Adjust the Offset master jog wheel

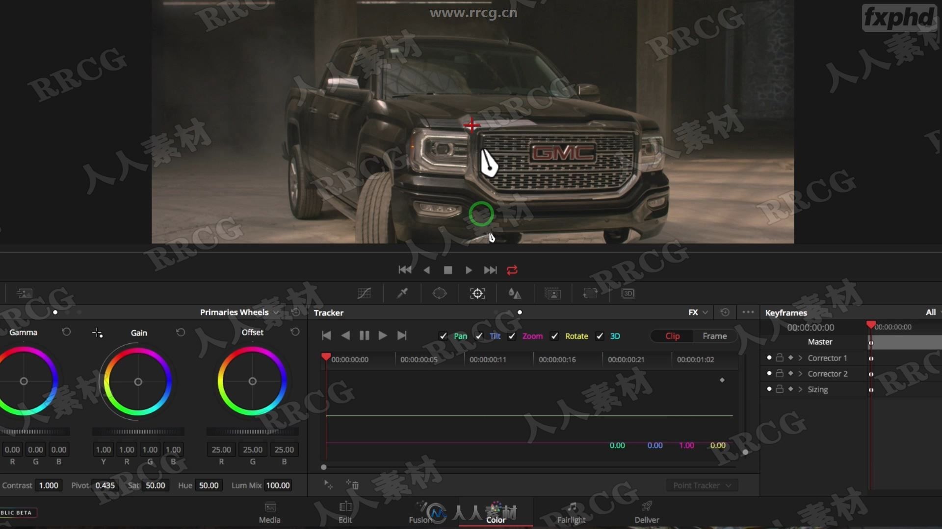(252, 432)
